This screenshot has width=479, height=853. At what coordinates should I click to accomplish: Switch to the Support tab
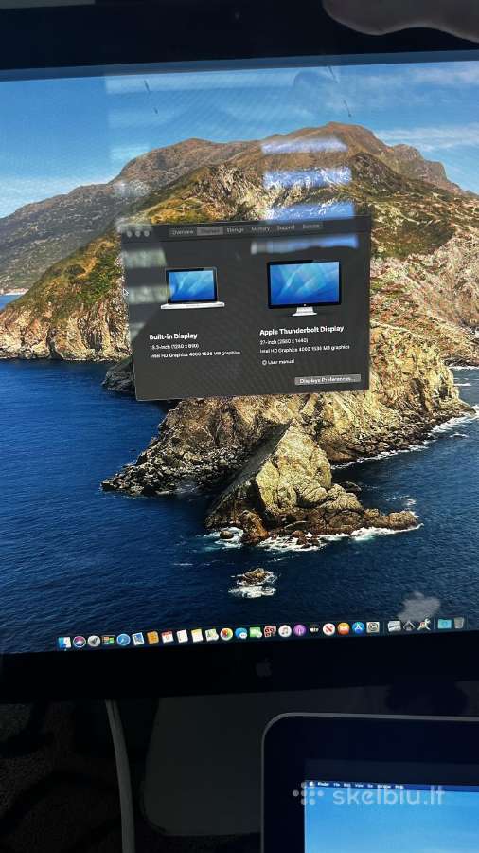pos(286,227)
